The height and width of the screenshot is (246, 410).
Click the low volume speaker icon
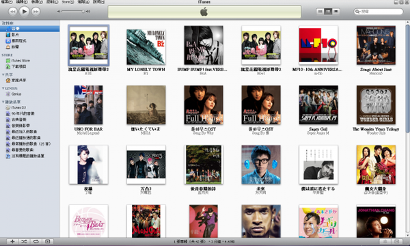[59, 11]
